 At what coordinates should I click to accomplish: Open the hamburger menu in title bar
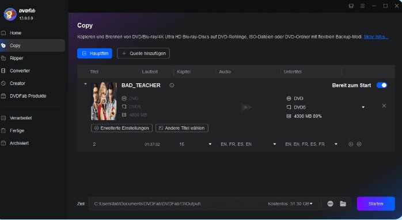(362, 6)
